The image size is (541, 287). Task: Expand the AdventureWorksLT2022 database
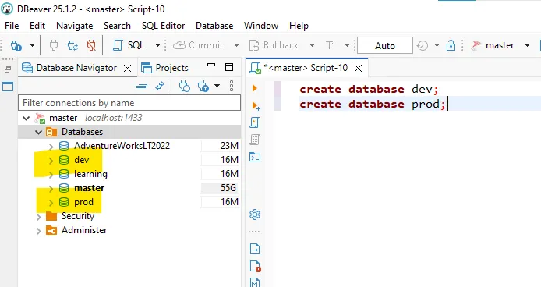click(x=51, y=146)
